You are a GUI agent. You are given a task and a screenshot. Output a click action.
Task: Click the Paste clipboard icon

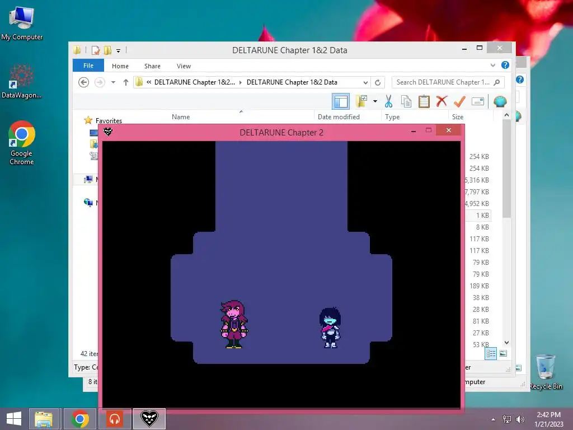pos(424,101)
